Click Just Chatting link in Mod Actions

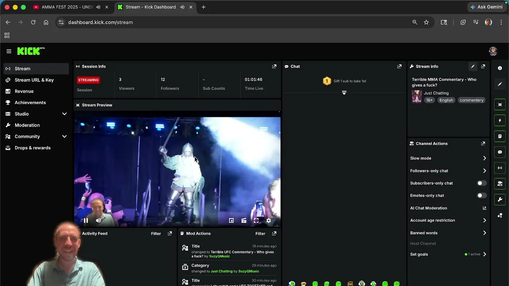(221, 271)
